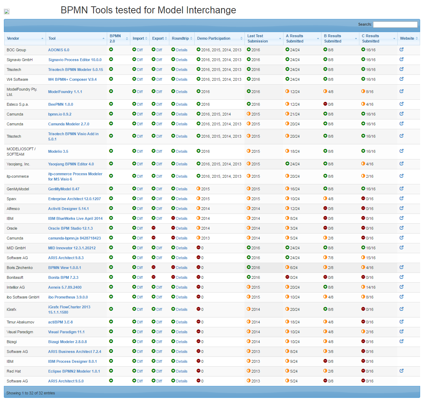Image resolution: width=424 pixels, height=400 pixels.
Task: Open BeePMN 1.0.0 tool link
Action: tap(61, 104)
